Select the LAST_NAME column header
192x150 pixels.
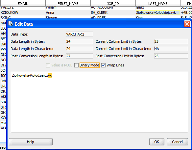158,3
